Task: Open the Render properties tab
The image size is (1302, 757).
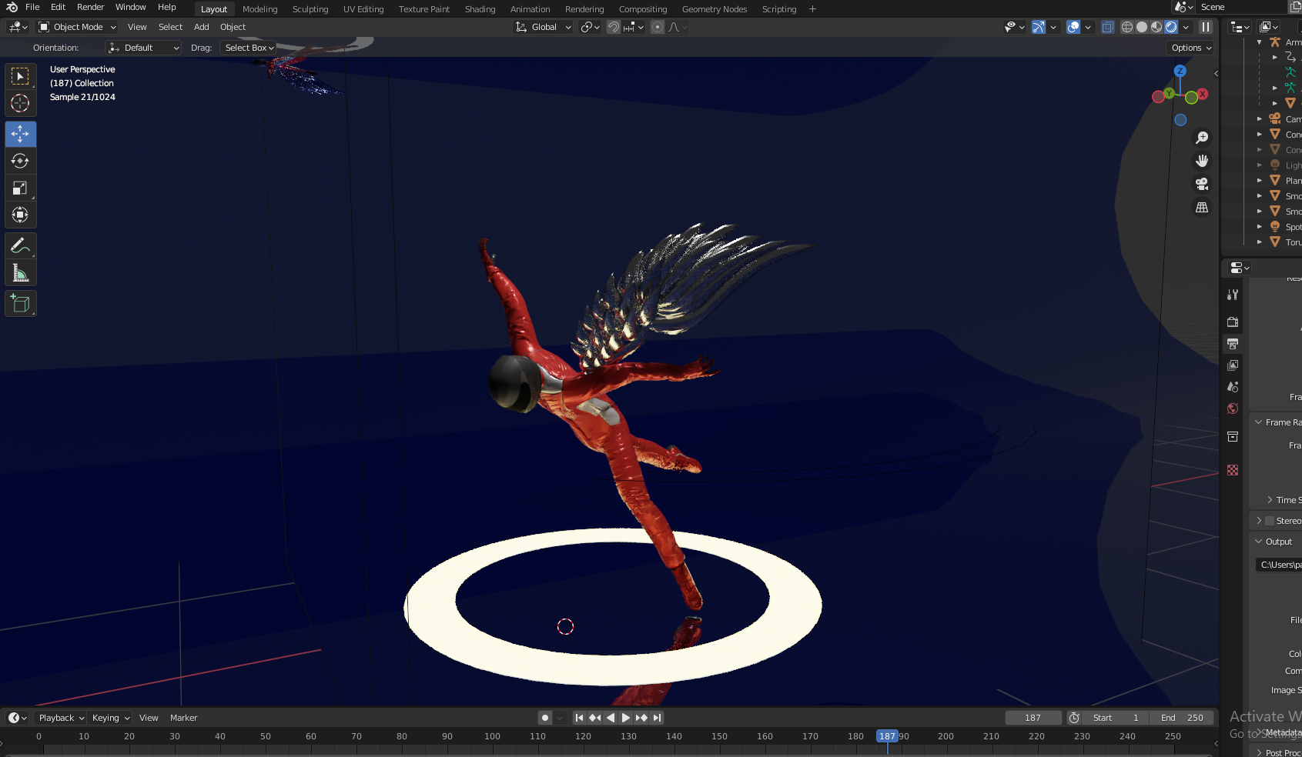Action: pos(1233,322)
